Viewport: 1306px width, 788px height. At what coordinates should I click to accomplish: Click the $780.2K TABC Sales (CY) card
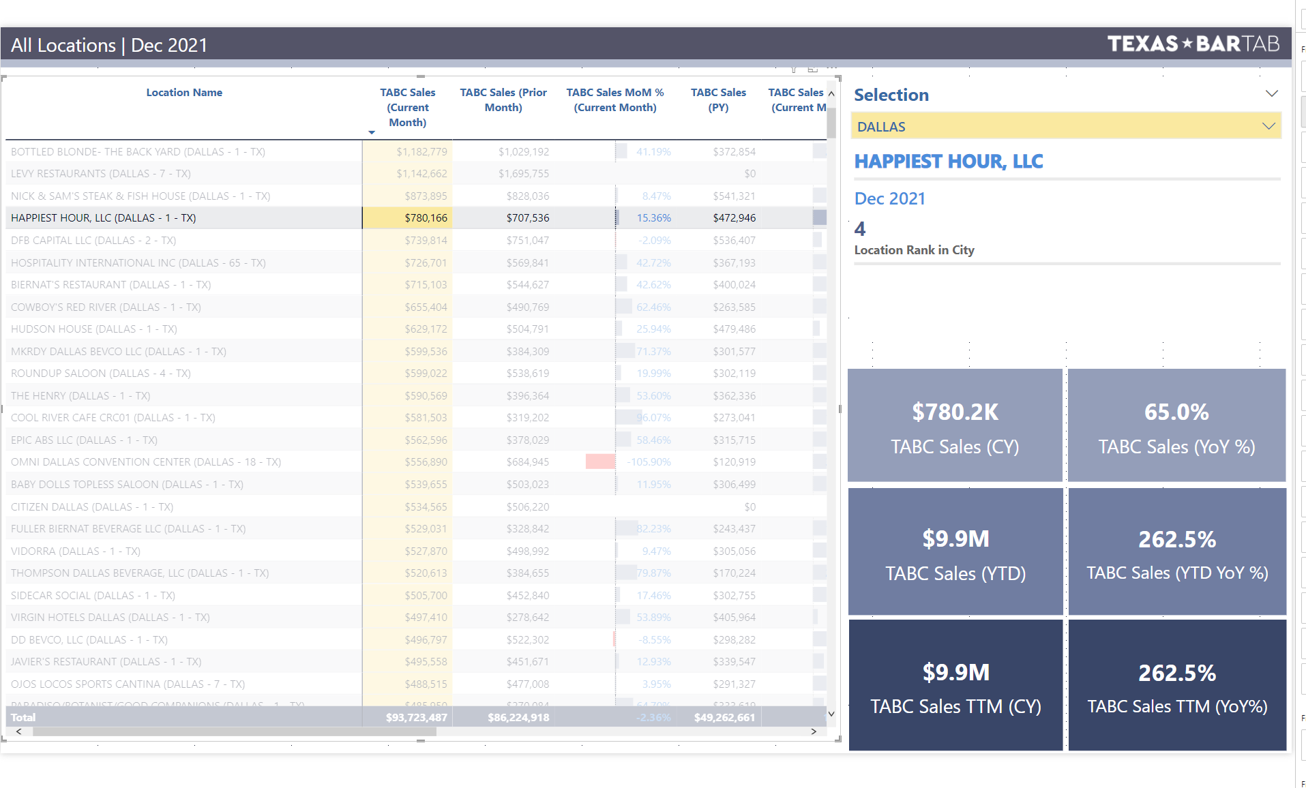click(x=955, y=425)
